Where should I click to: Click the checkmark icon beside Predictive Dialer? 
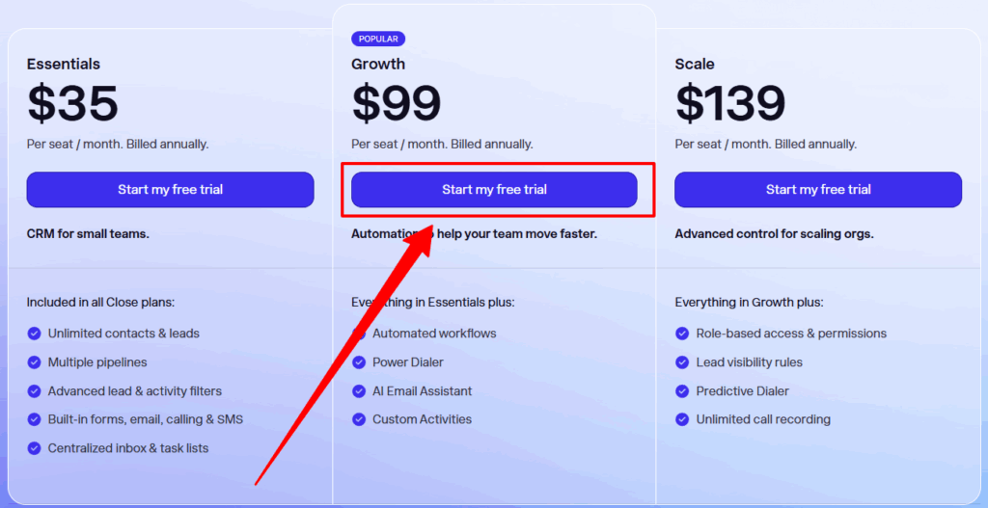(x=683, y=391)
